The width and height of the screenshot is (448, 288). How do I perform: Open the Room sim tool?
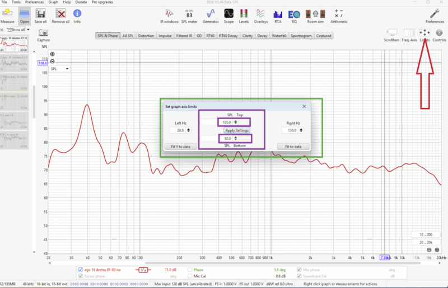click(315, 16)
